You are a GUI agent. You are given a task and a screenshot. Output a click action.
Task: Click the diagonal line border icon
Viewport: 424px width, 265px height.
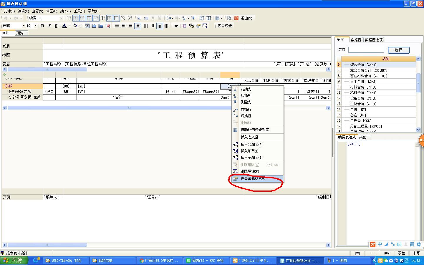pos(123,18)
